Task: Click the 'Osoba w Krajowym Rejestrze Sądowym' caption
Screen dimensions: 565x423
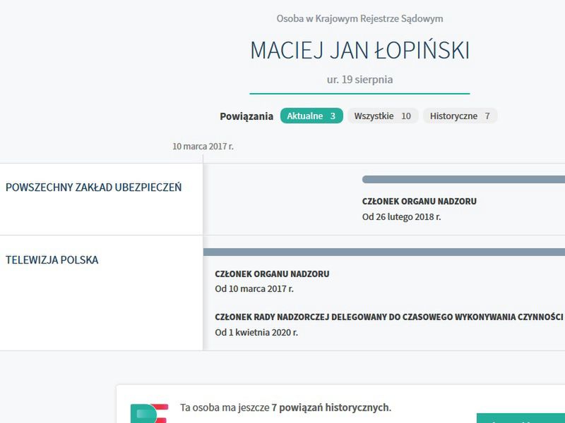Action: point(359,18)
